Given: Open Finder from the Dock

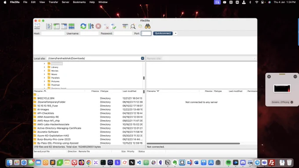Looking at the screenshot, I should [10, 162].
